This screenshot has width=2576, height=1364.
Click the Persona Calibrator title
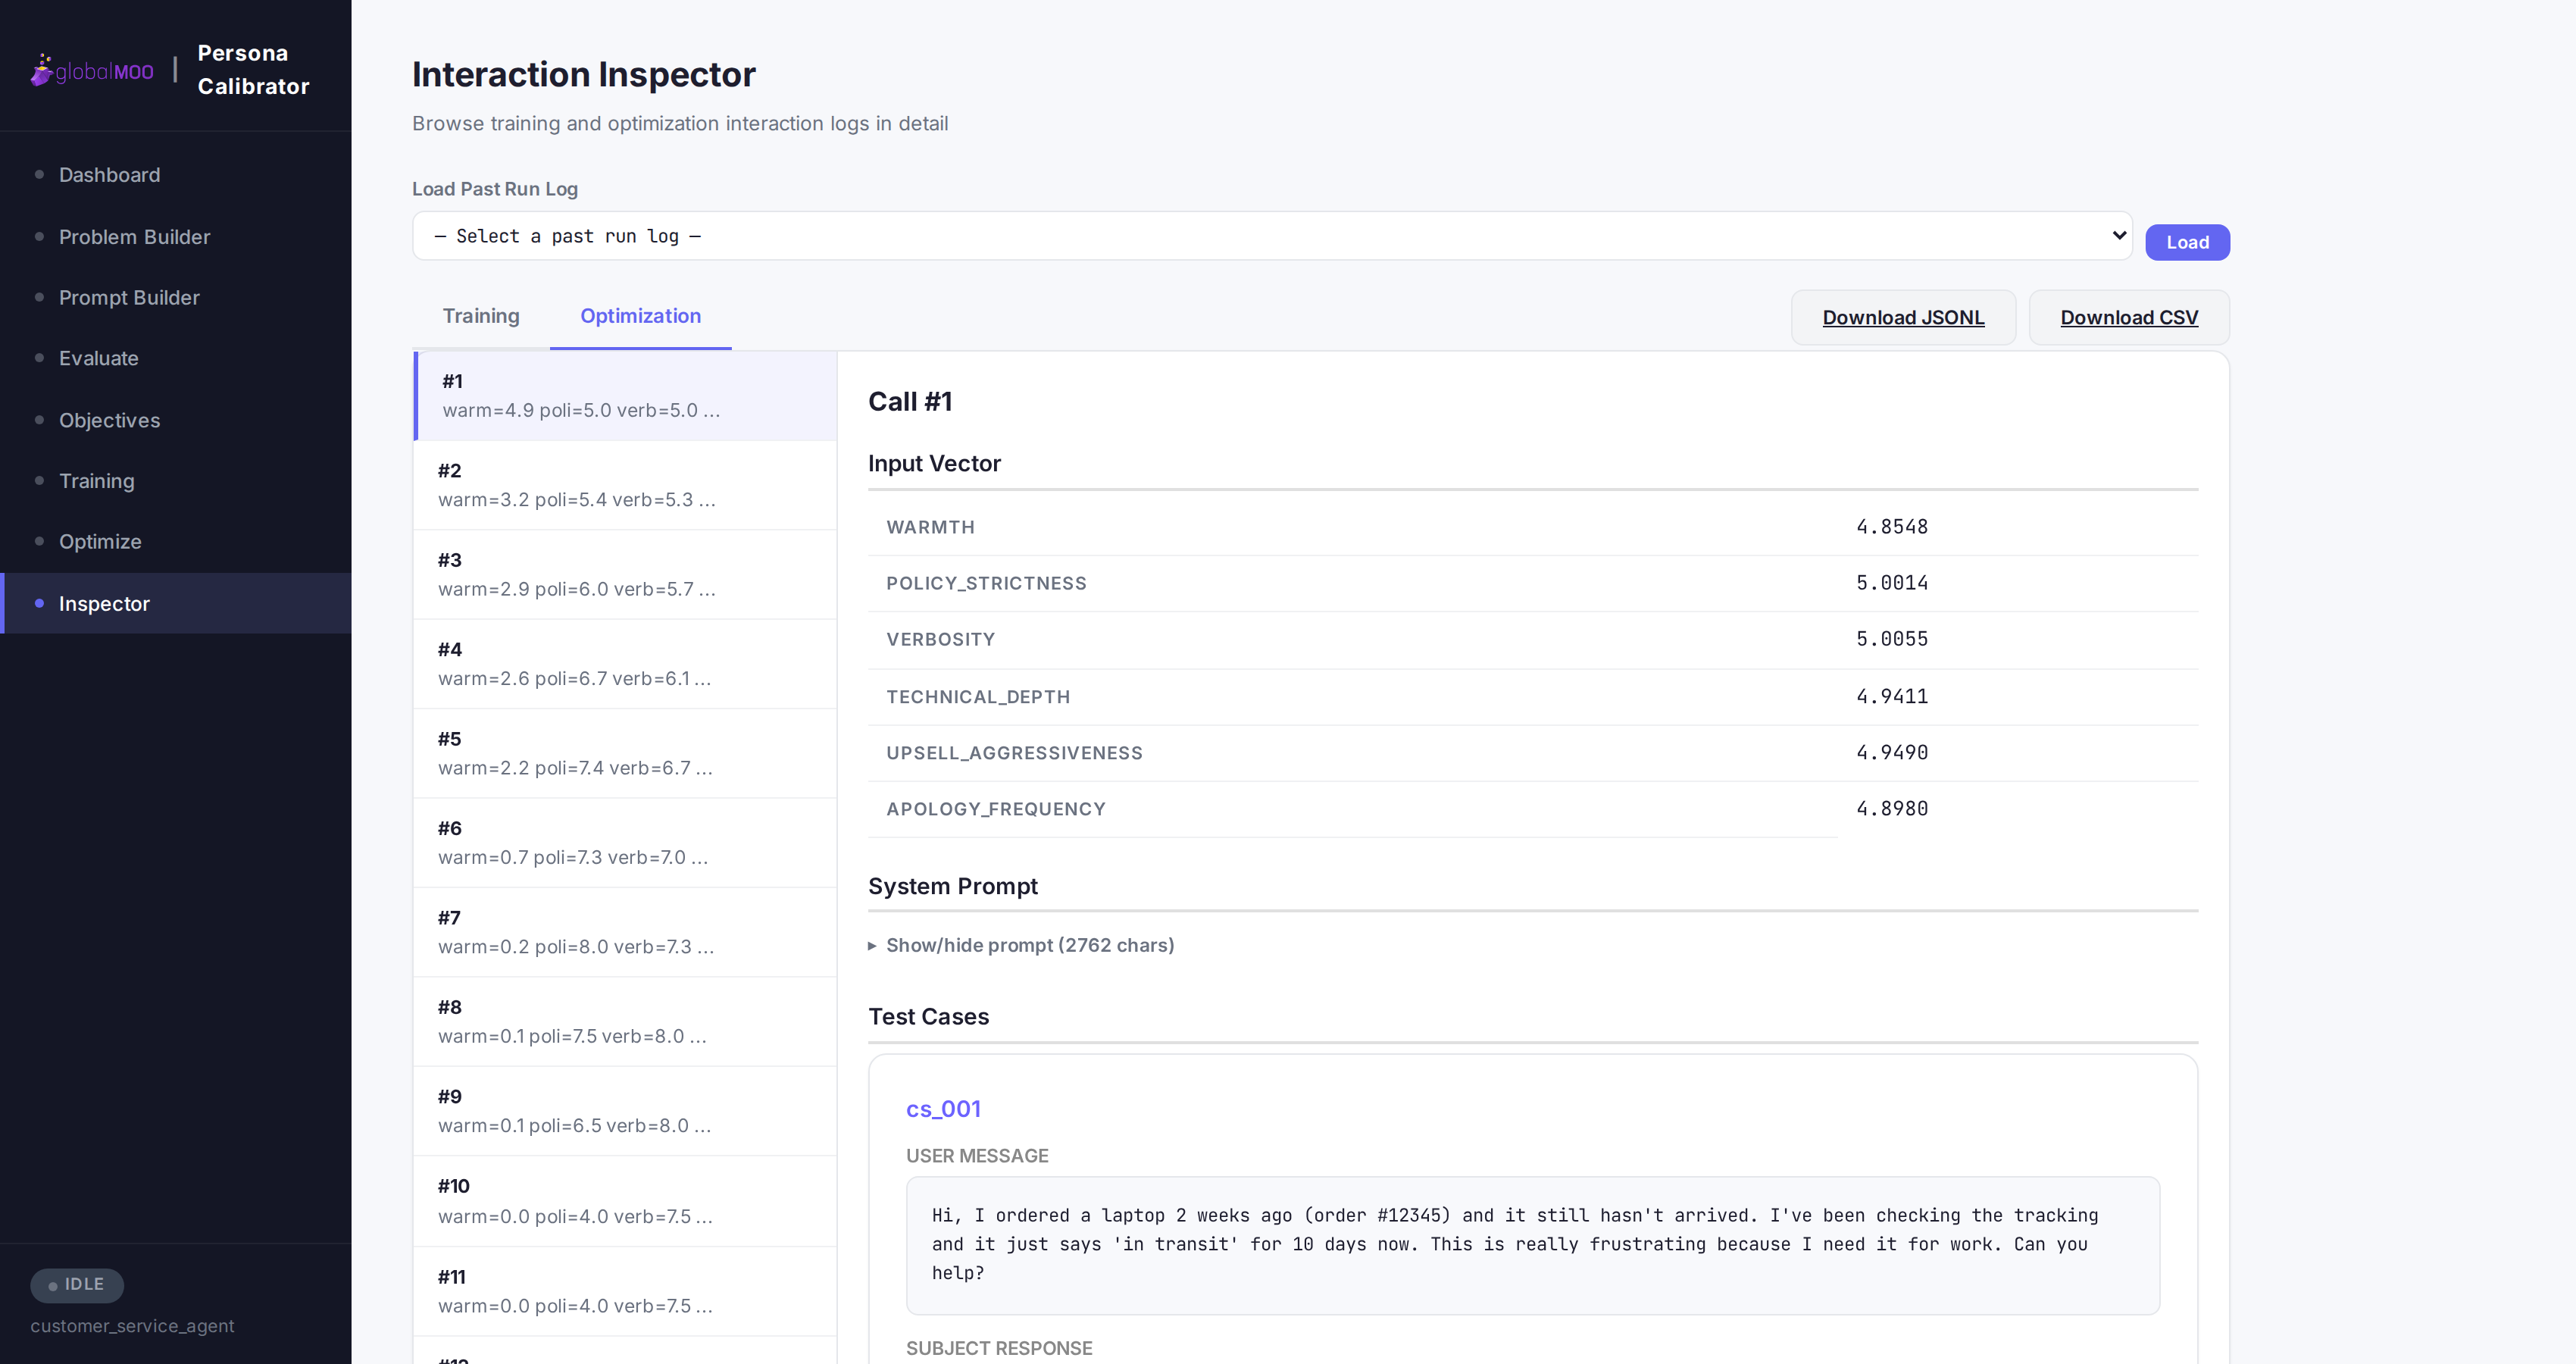click(253, 70)
